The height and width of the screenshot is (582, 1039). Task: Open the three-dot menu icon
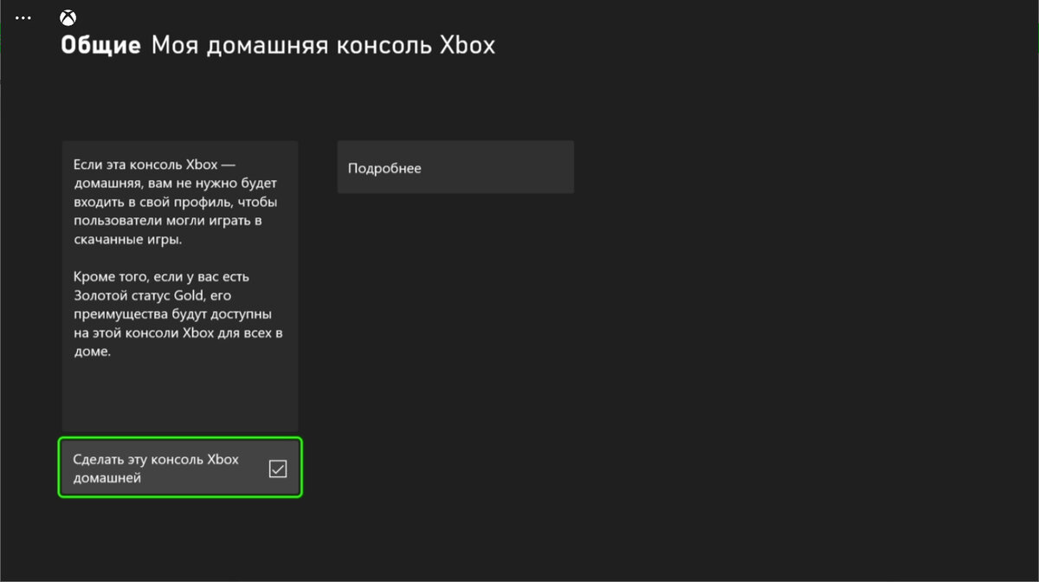point(23,18)
